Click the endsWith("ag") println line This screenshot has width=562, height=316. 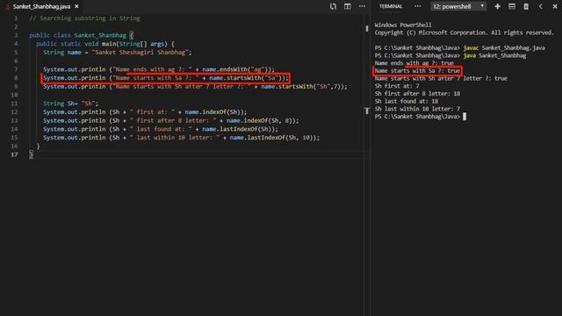[x=159, y=69]
